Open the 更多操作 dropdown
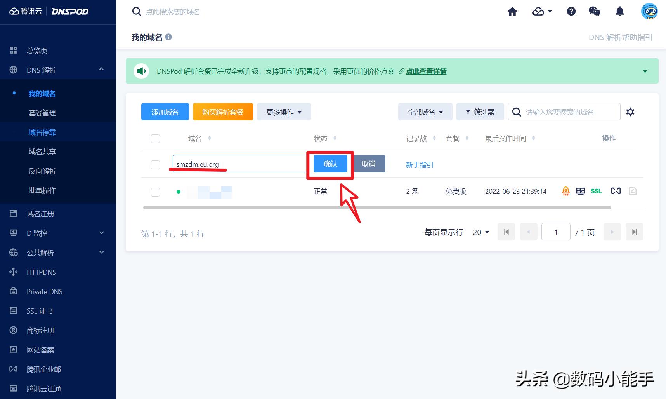The height and width of the screenshot is (399, 666). pyautogui.click(x=284, y=112)
